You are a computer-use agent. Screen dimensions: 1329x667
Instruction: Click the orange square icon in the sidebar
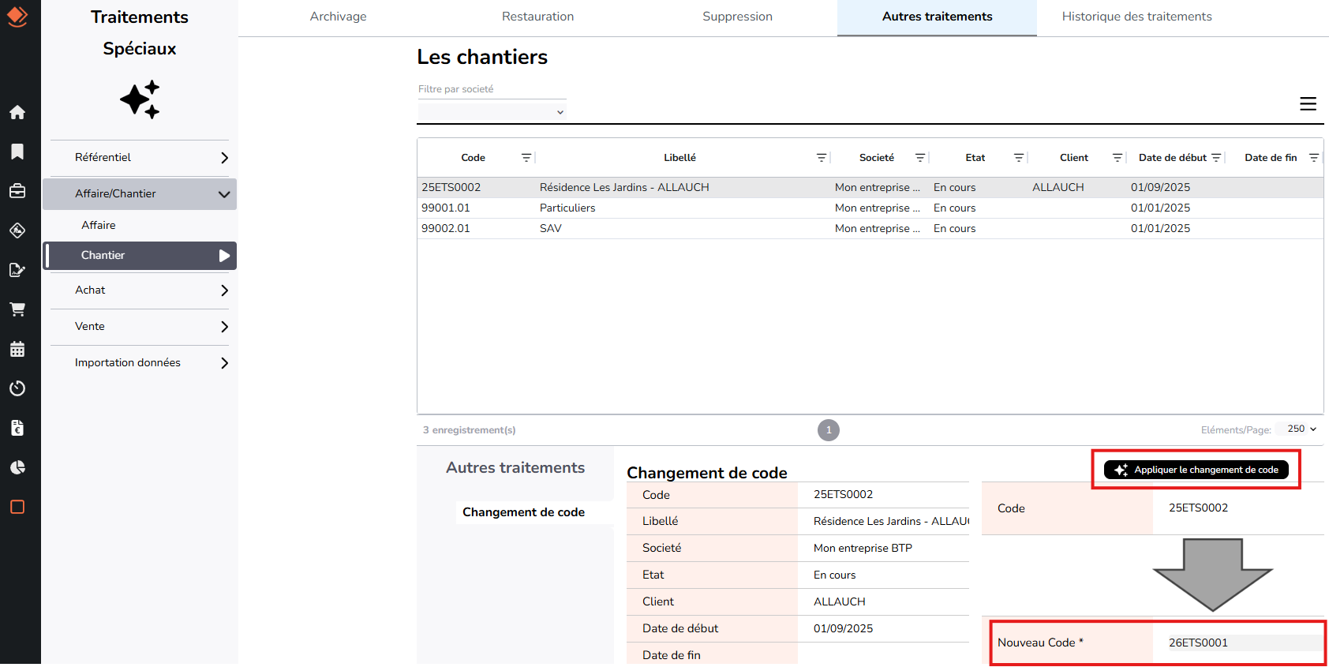point(17,507)
